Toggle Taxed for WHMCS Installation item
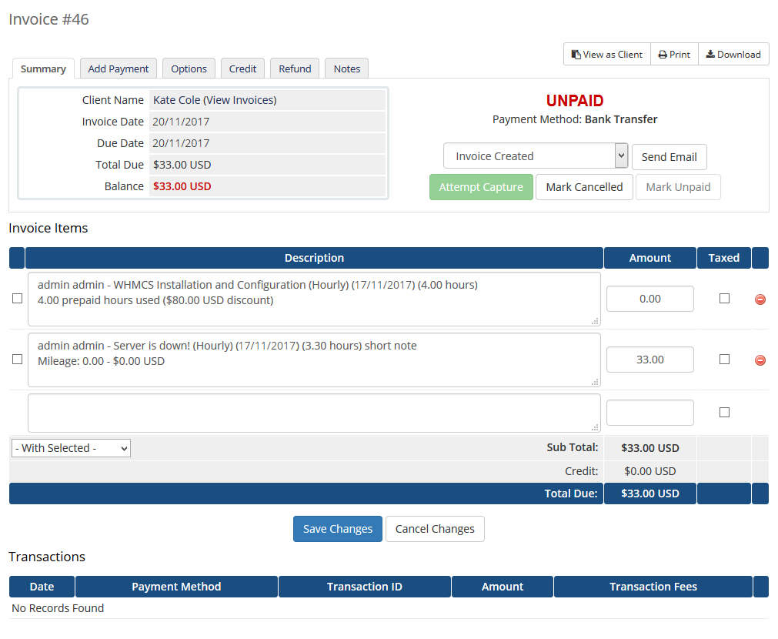This screenshot has width=778, height=639. [x=724, y=299]
